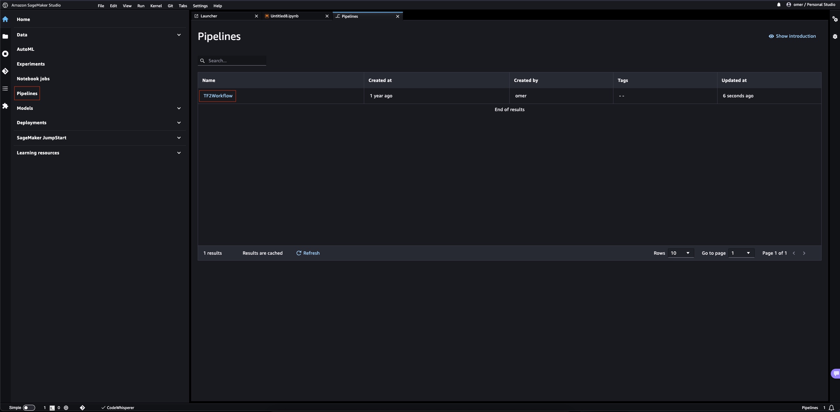Expand the Models section
Image resolution: width=840 pixels, height=412 pixels.
click(x=179, y=108)
